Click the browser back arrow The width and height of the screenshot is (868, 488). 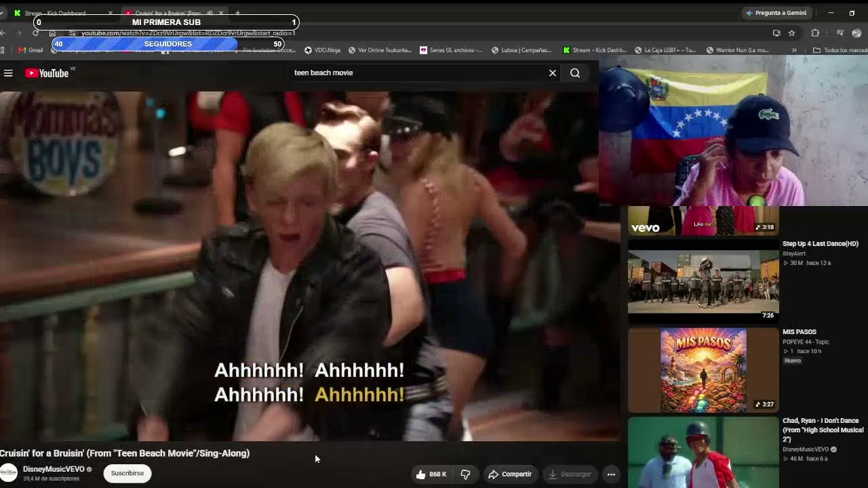3,33
